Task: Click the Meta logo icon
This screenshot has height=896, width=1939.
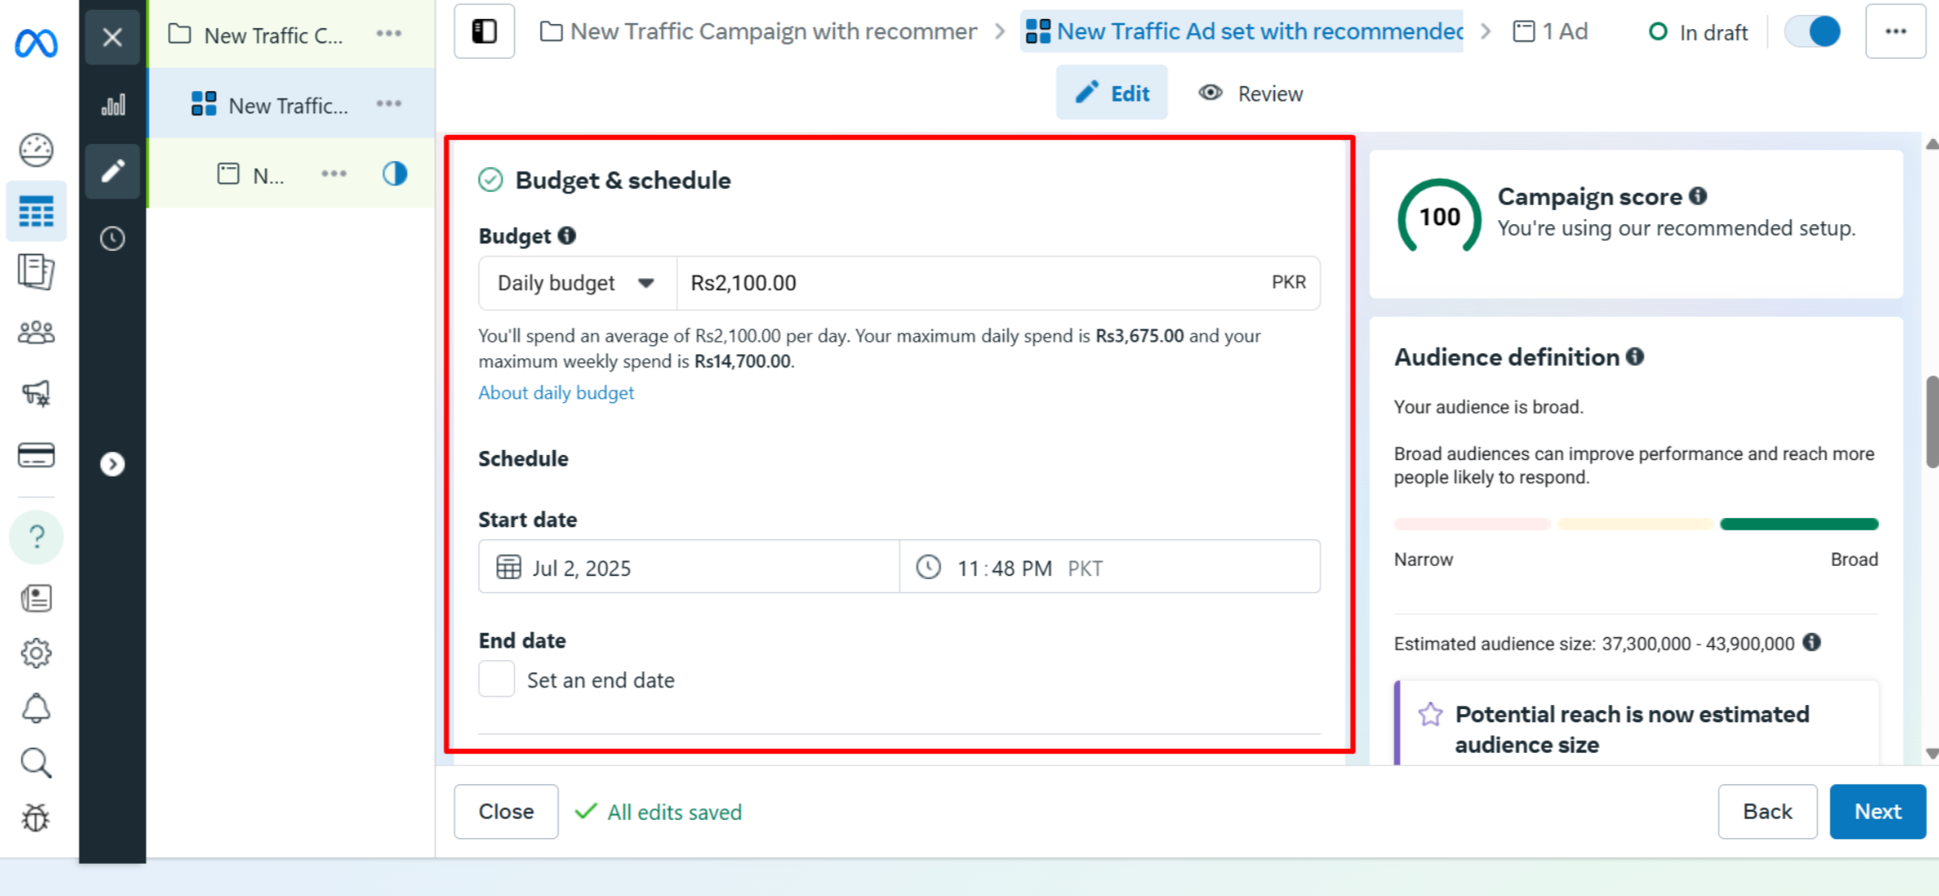Action: [36, 43]
